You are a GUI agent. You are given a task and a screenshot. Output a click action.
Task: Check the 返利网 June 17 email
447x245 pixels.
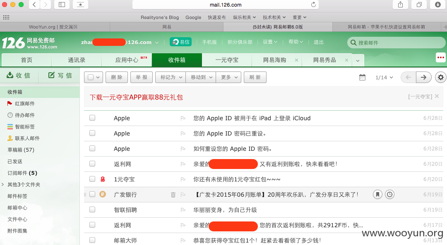(x=92, y=225)
